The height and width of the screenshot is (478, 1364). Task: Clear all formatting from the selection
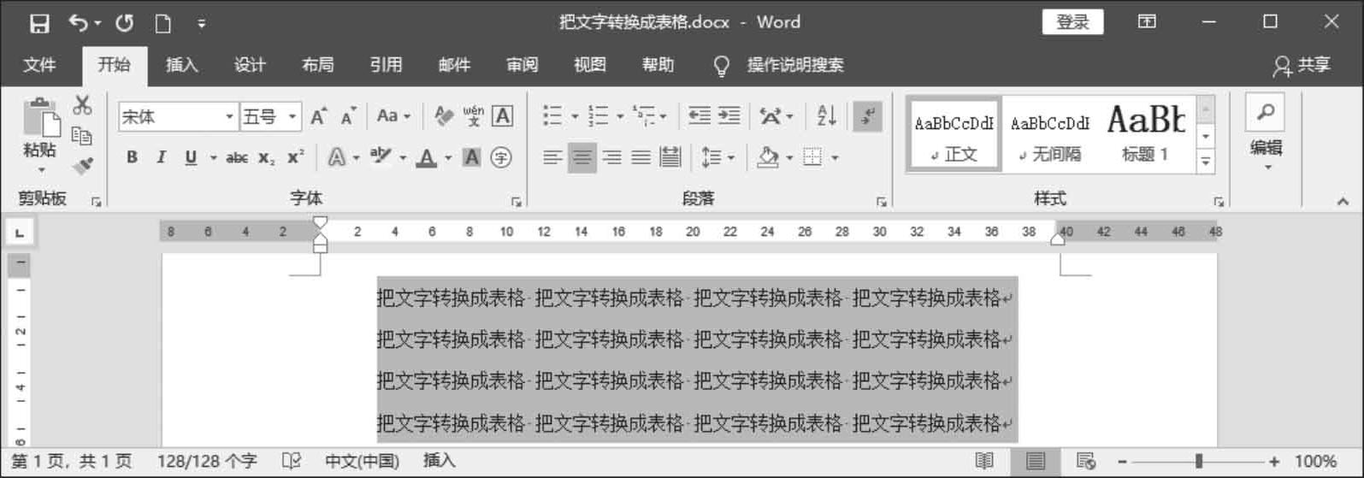[x=443, y=115]
